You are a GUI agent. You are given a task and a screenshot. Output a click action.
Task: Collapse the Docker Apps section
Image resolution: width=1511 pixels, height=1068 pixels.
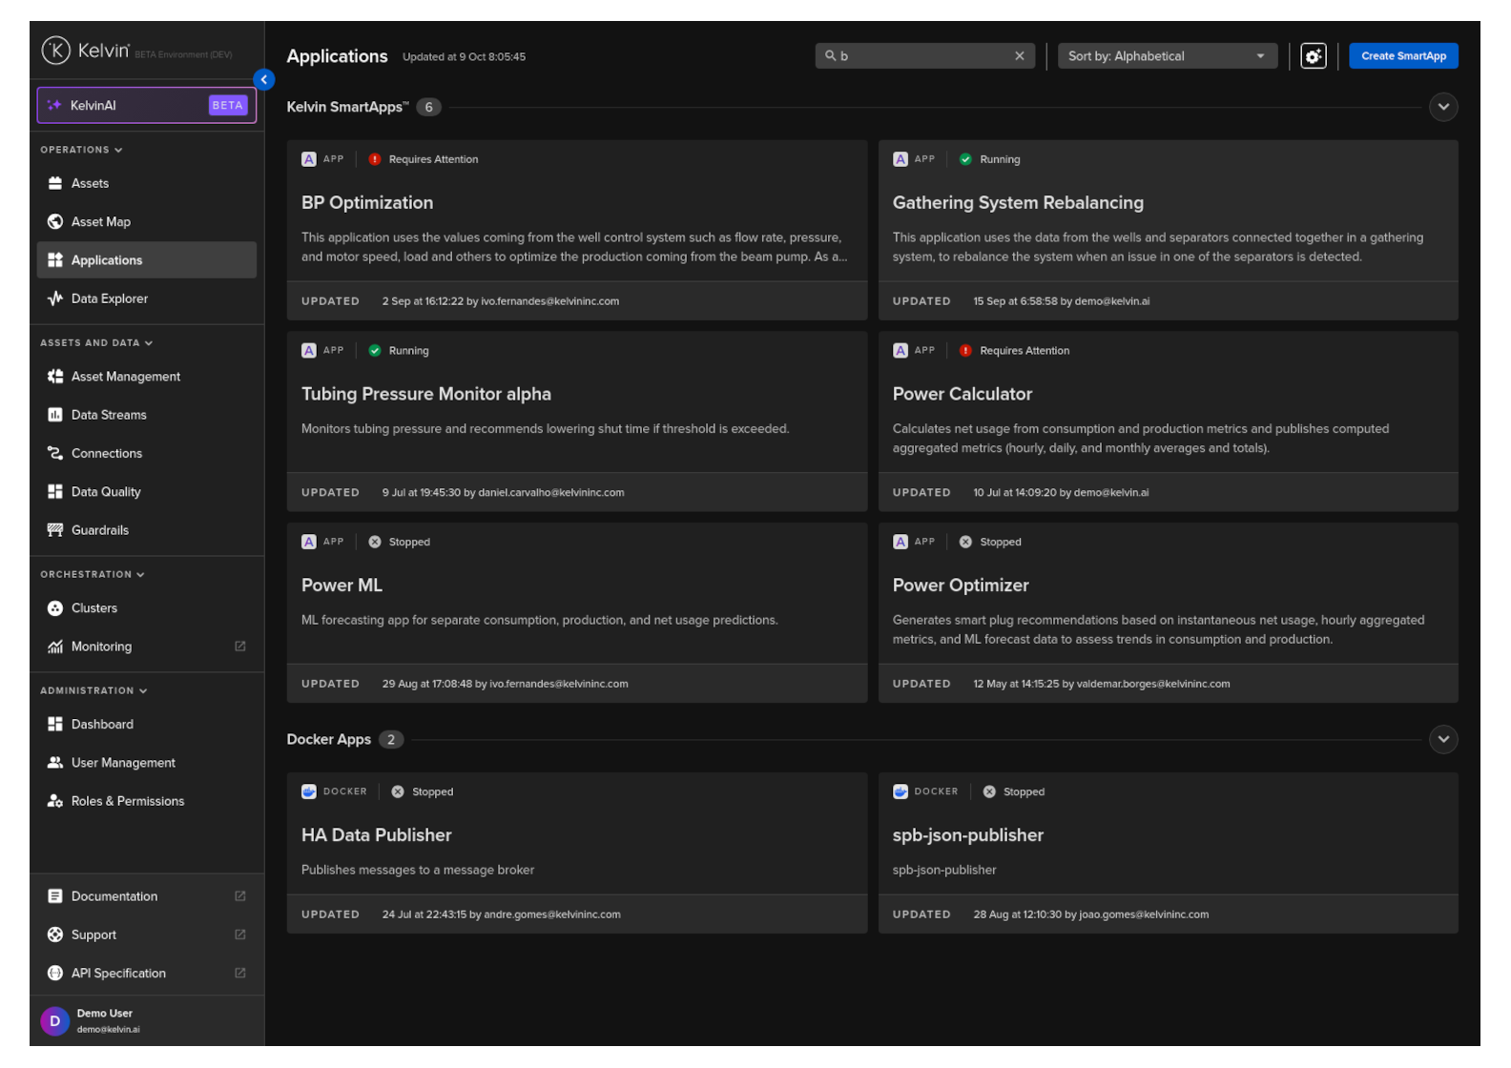click(1442, 739)
